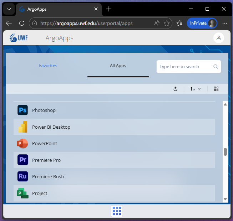Click the search magnifier icon

click(x=216, y=67)
